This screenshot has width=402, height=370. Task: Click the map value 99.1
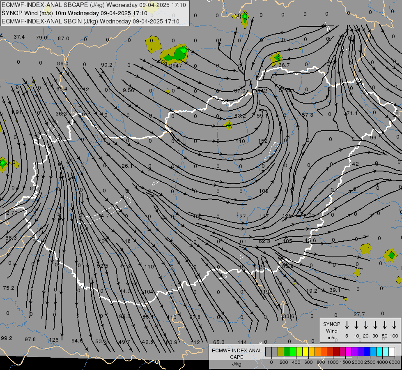tap(376, 138)
